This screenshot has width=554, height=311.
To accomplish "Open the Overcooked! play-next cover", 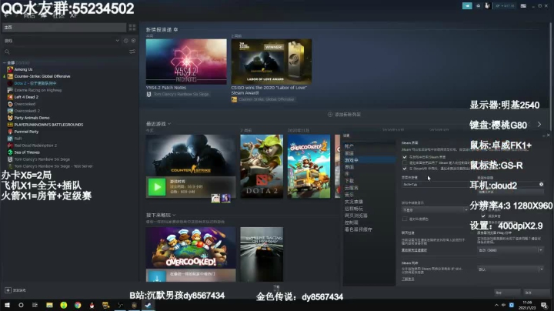I will (x=191, y=247).
